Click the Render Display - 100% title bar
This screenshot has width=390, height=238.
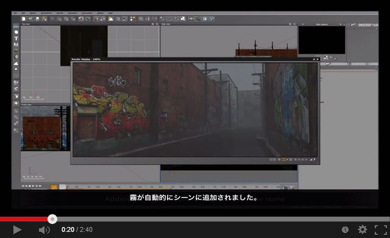[x=195, y=59]
